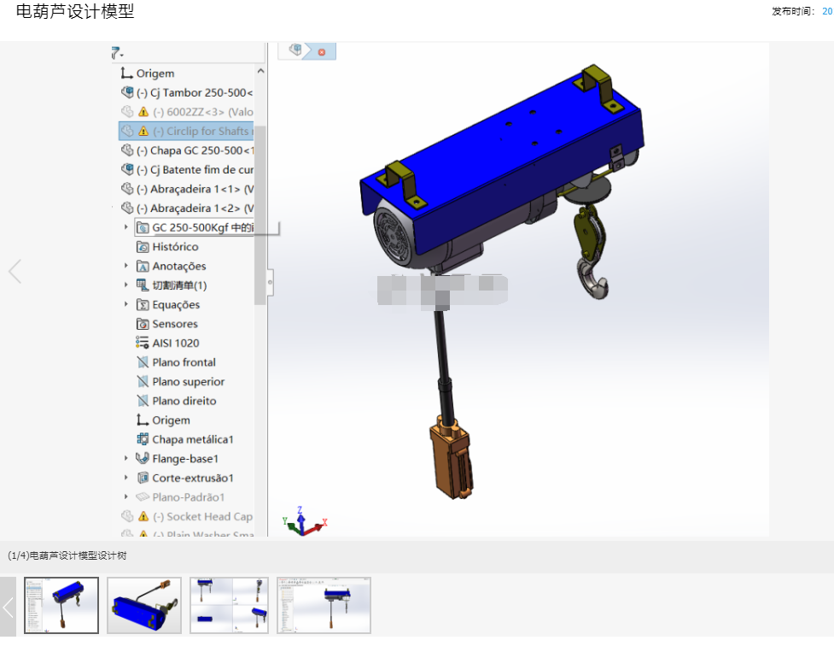This screenshot has height=652, width=834.
Task: Select 'Plano frontal' row text
Action: [184, 362]
